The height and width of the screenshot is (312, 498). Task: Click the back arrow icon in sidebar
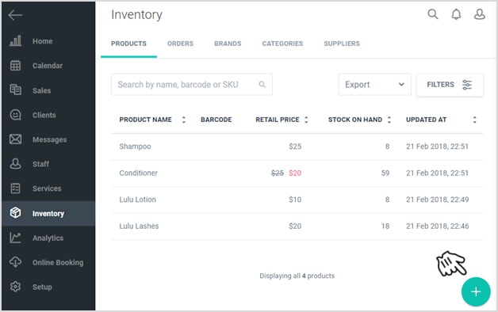(x=15, y=15)
